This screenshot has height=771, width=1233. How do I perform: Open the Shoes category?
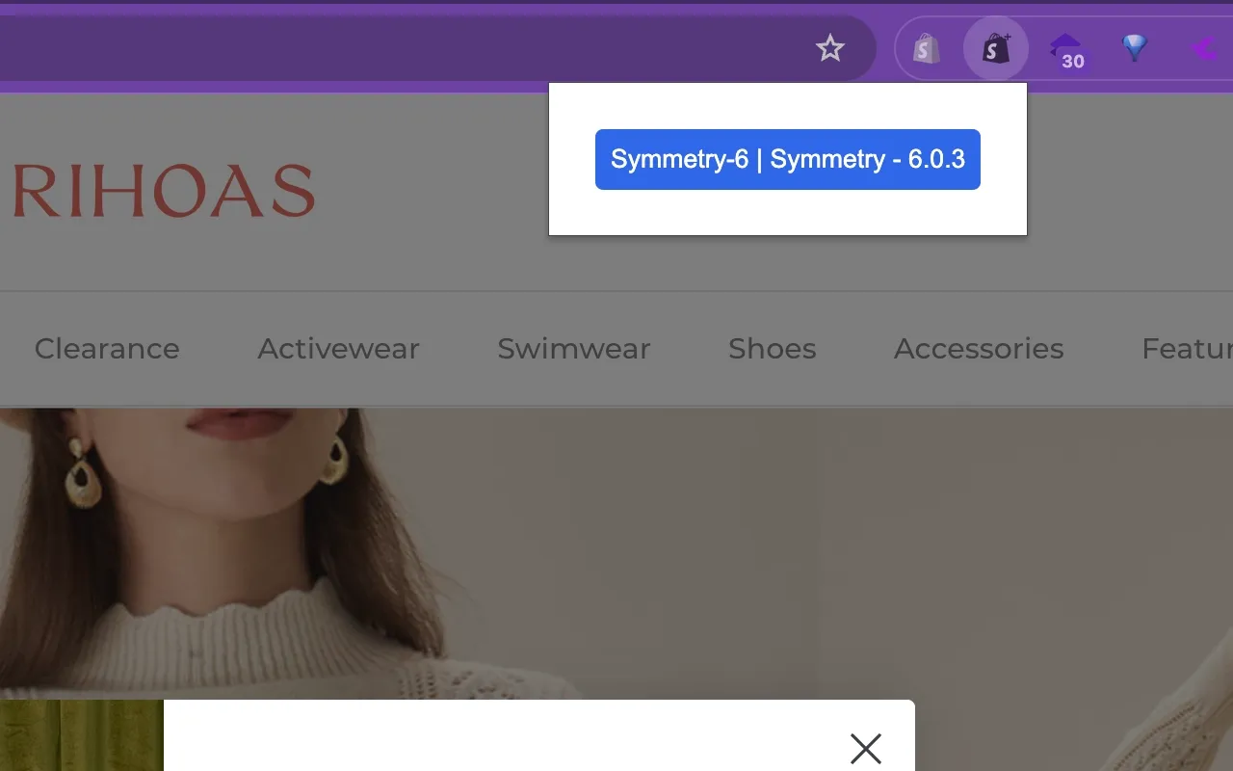tap(772, 348)
